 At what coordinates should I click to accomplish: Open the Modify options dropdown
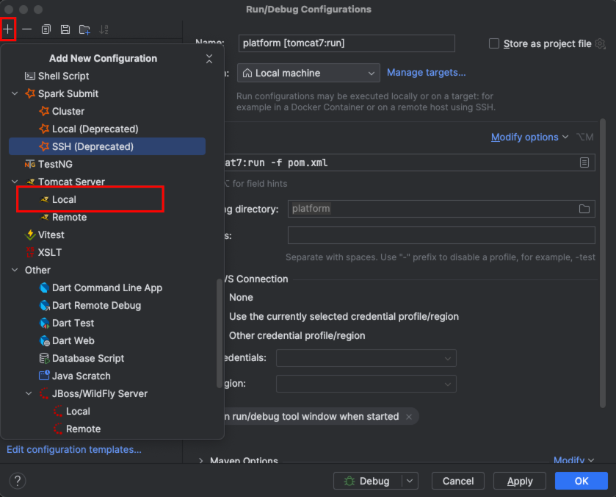529,137
